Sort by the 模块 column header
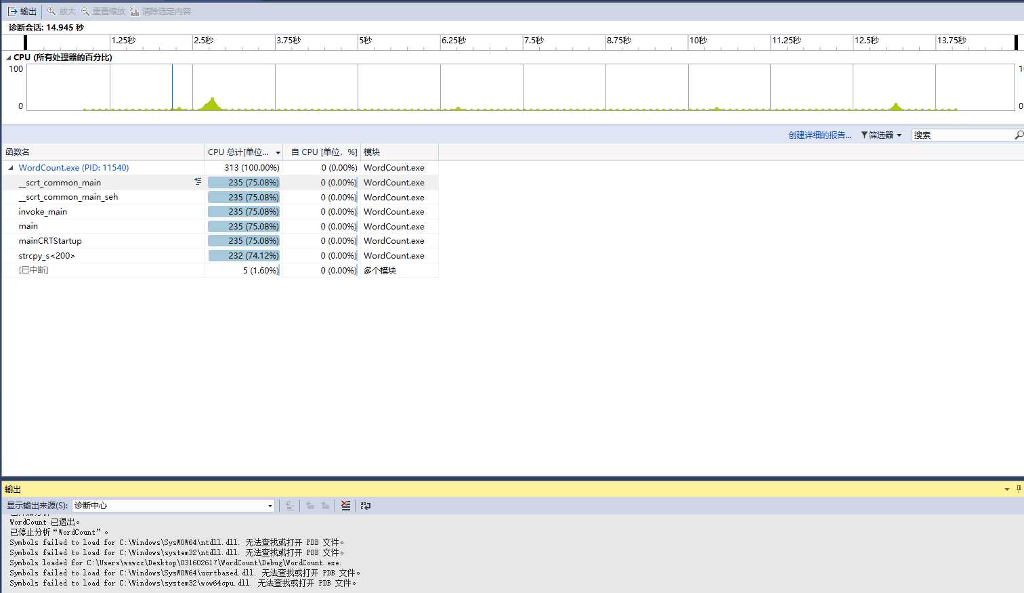This screenshot has width=1024, height=593. click(400, 152)
